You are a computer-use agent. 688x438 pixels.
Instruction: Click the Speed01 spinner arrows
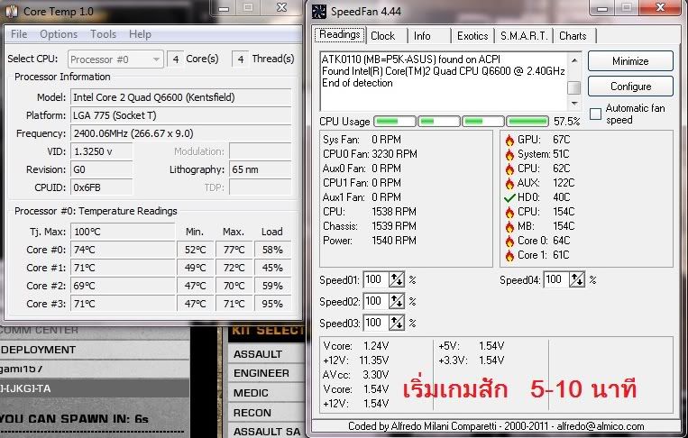pyautogui.click(x=397, y=279)
